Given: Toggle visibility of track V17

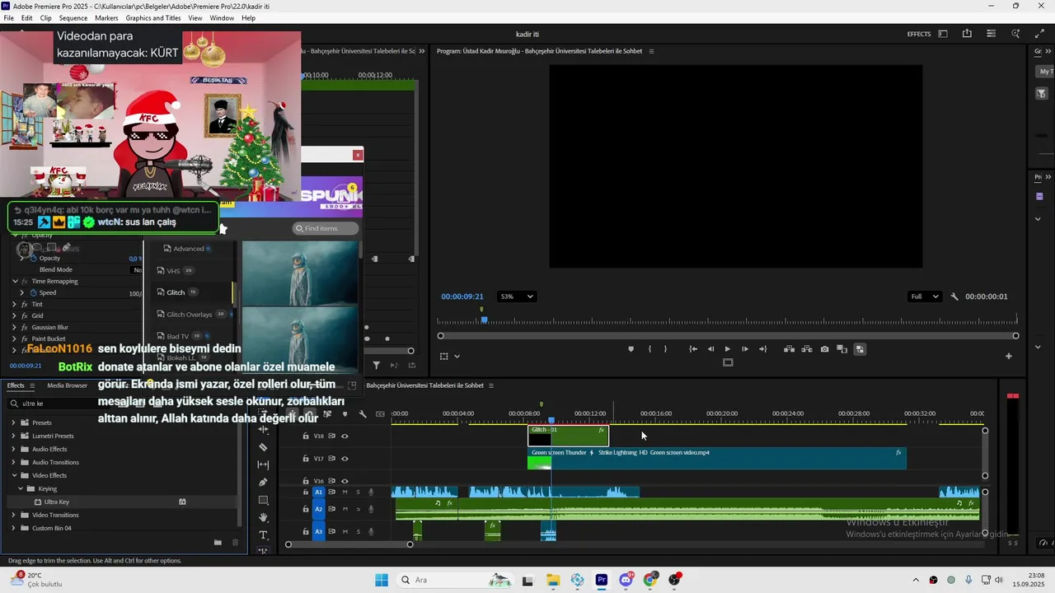Looking at the screenshot, I should 345,459.
